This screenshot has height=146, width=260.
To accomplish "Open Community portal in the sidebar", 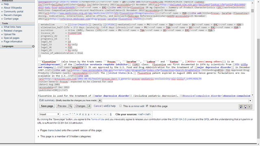I will 13,12.
